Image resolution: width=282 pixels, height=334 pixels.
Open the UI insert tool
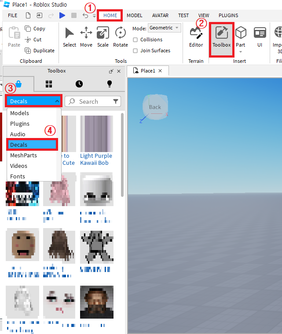point(260,36)
